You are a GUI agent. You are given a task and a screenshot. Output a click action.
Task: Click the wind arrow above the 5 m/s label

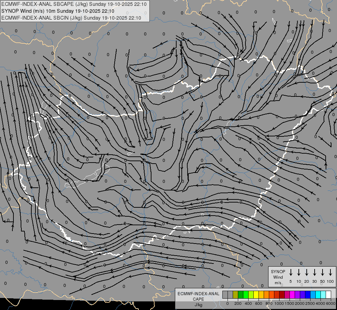coord(291,272)
